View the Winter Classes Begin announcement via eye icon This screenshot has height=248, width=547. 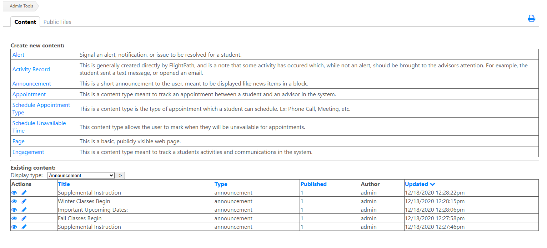point(14,201)
